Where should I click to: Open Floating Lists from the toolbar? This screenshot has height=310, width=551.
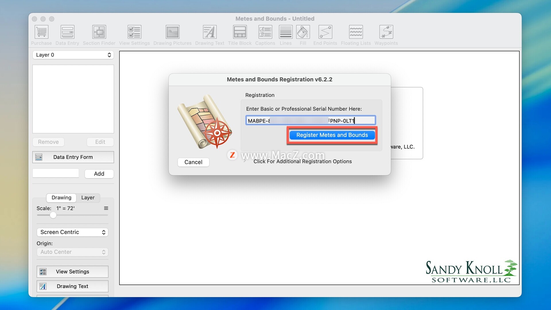click(356, 32)
